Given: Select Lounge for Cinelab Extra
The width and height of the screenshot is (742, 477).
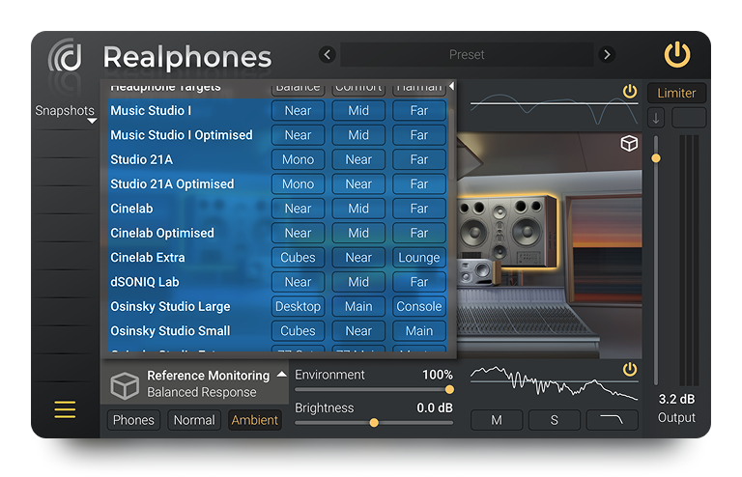Looking at the screenshot, I should pos(418,258).
